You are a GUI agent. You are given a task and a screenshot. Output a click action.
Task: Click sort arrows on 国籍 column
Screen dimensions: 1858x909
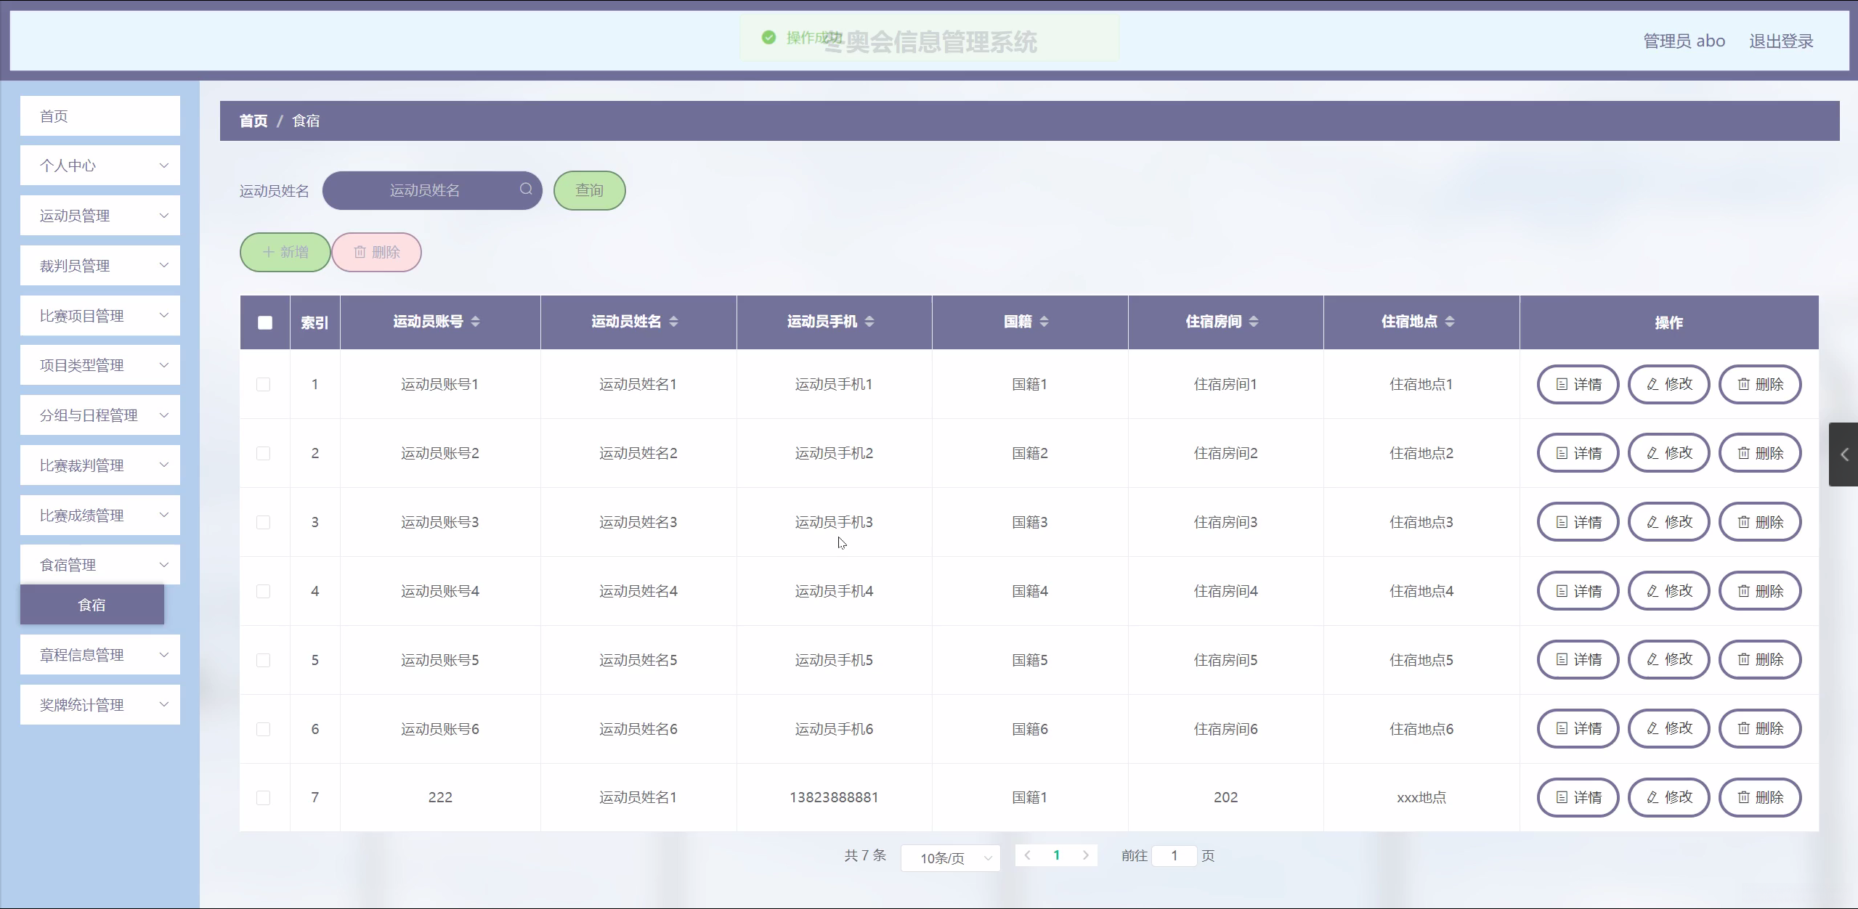(1044, 322)
